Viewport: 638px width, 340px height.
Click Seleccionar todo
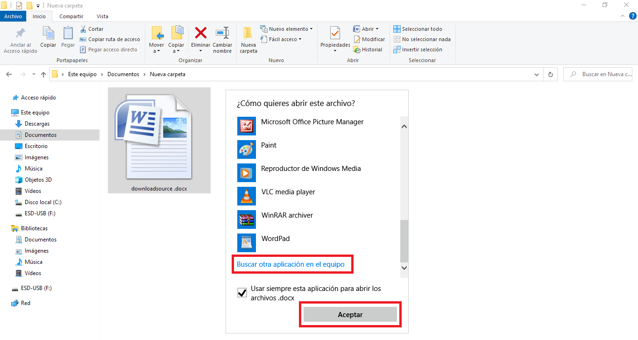(418, 29)
